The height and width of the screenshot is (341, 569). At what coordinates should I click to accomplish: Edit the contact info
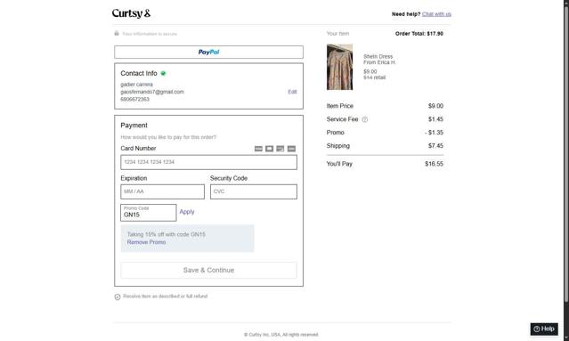[292, 92]
